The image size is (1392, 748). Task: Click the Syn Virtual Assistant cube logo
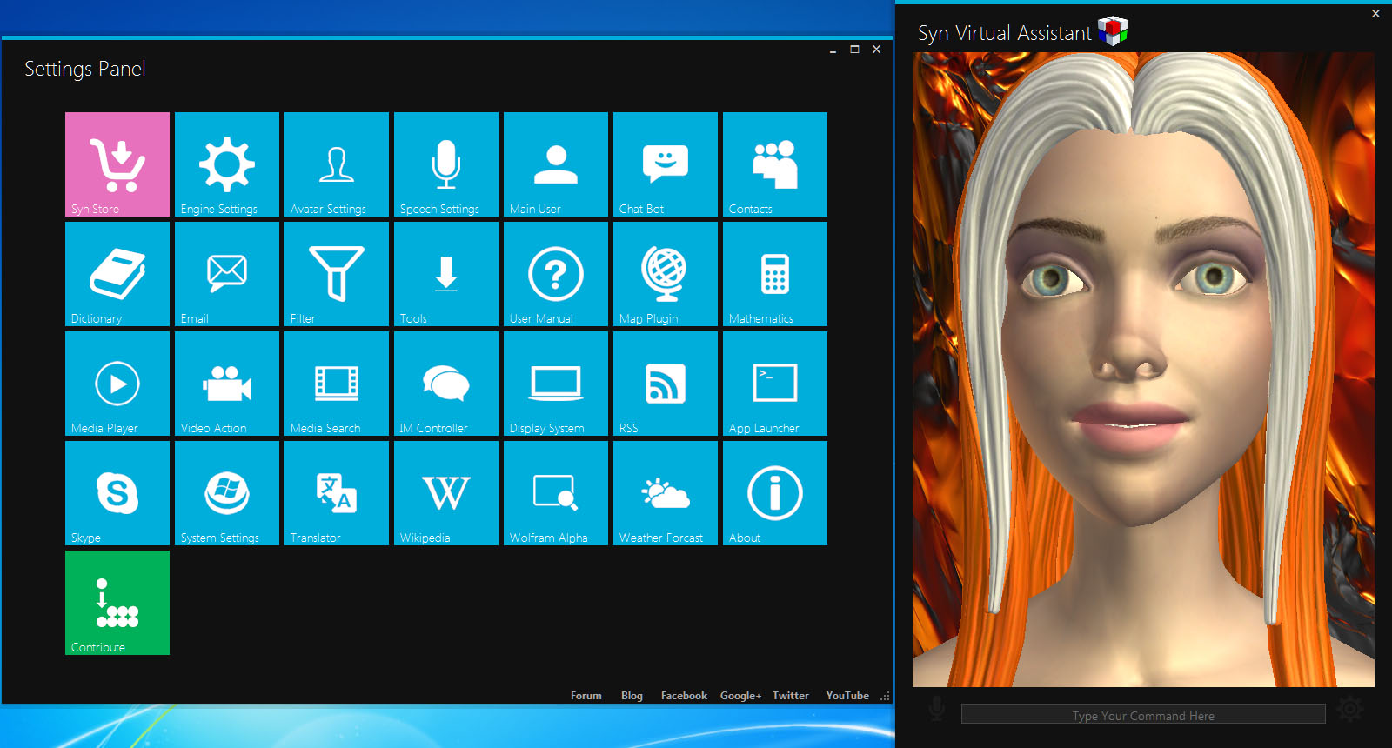click(1113, 31)
